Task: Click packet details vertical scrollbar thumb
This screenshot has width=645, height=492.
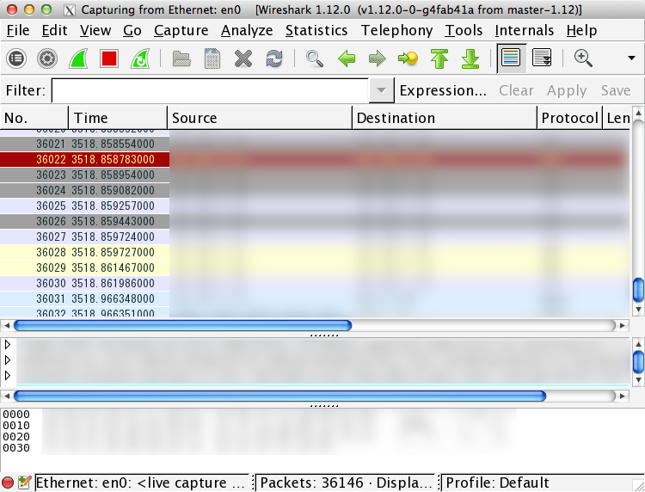Action: coord(638,361)
